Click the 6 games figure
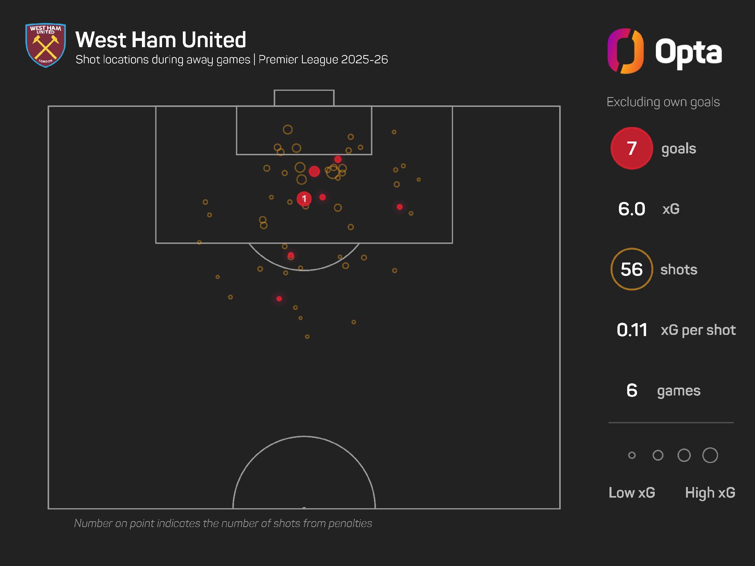The height and width of the screenshot is (566, 755). [632, 390]
